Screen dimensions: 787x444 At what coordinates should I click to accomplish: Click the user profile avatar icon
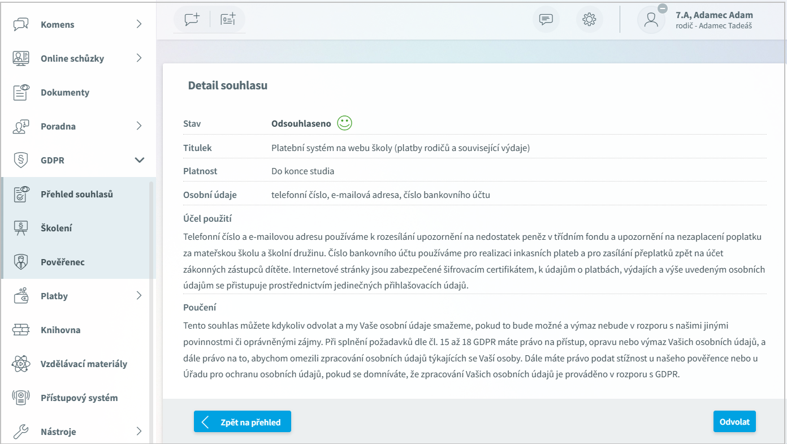coord(651,20)
